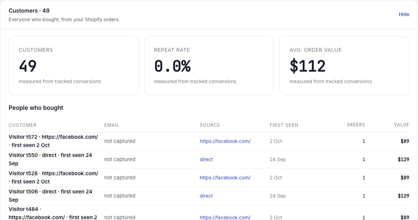
Task: Select the Visitor t528 customer name
Action: click(53, 178)
